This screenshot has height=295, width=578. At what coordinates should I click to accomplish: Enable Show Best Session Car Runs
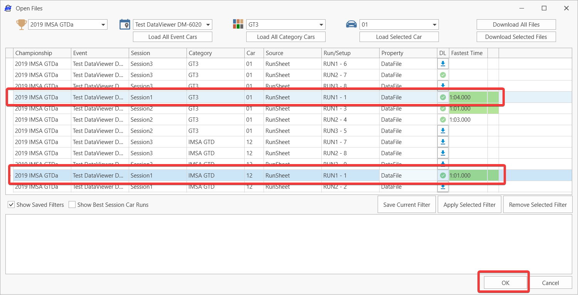(x=72, y=205)
